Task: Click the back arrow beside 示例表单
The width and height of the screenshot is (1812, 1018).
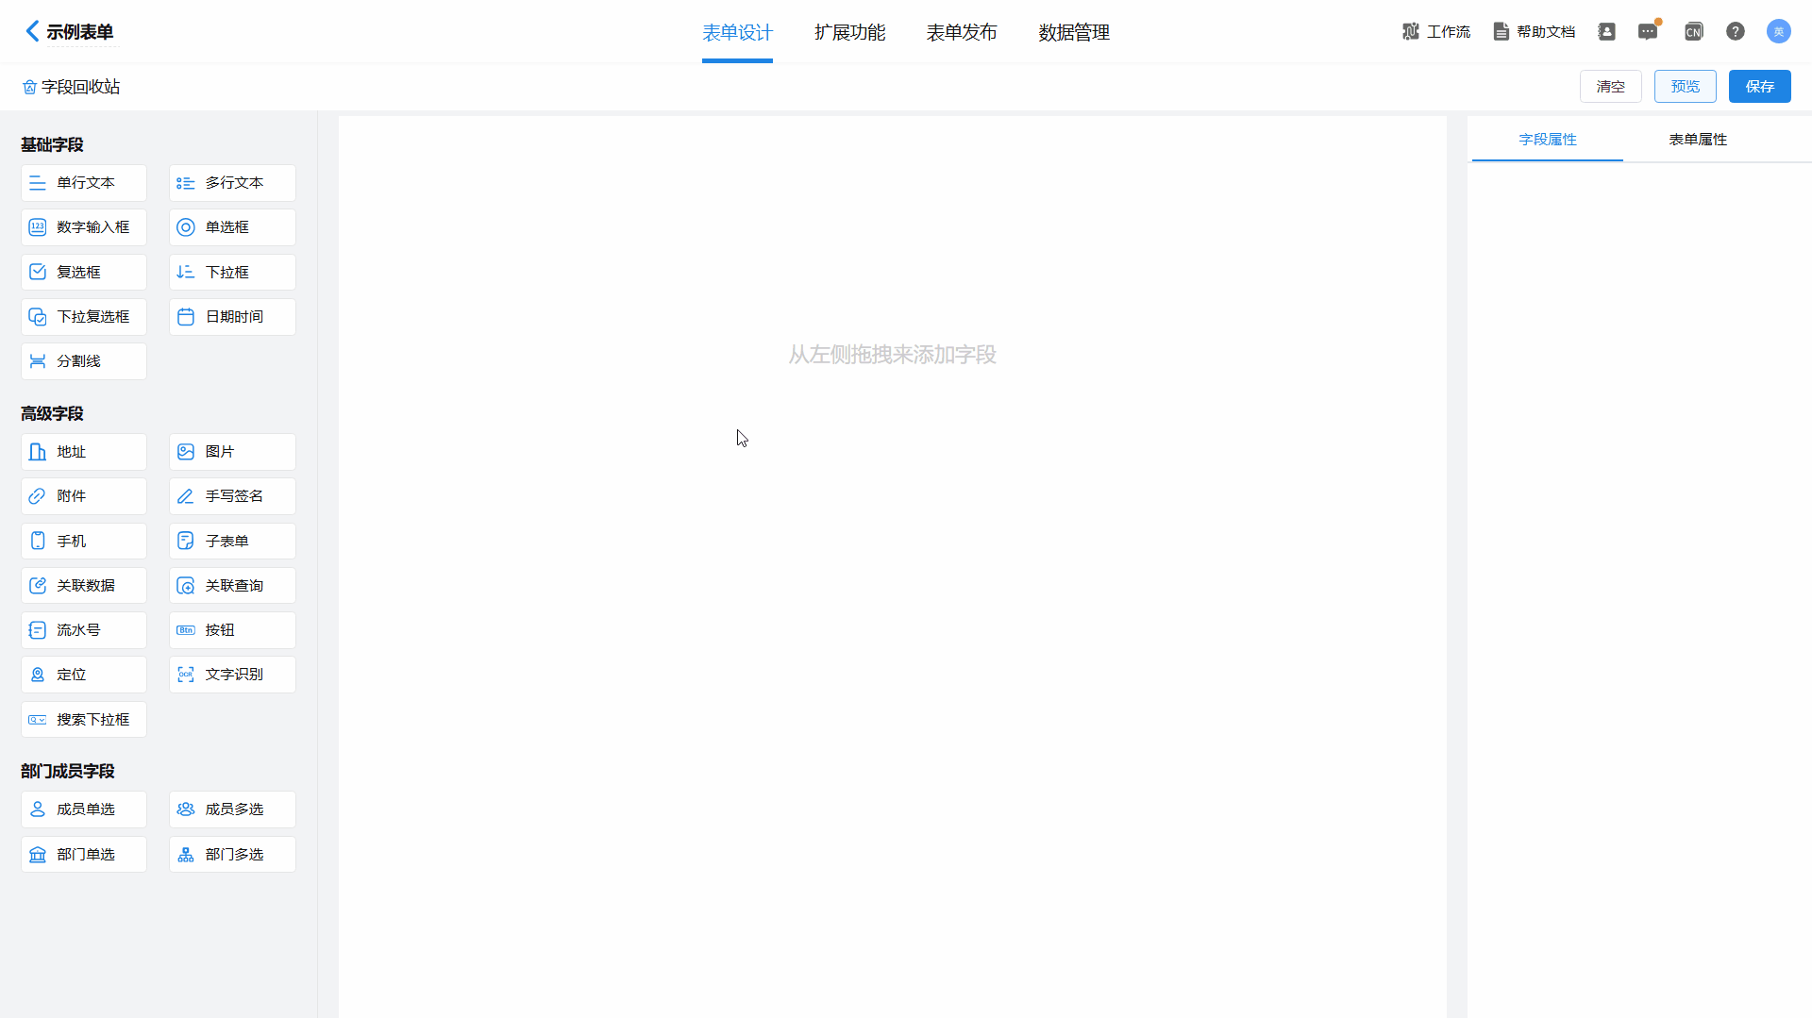Action: click(32, 31)
